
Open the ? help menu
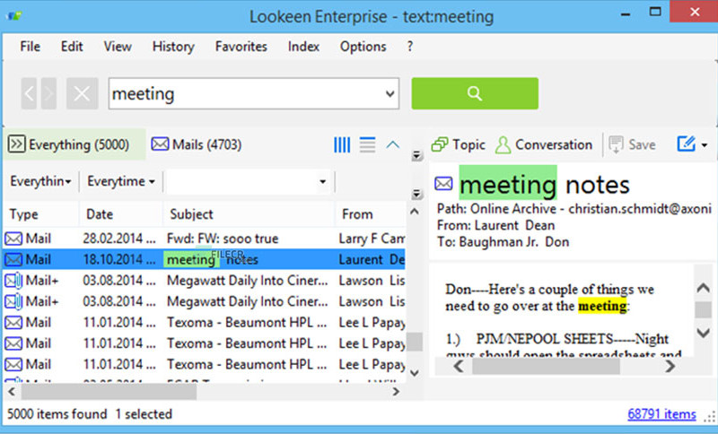tap(410, 47)
